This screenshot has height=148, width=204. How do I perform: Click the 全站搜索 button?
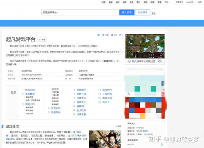tap(143, 12)
